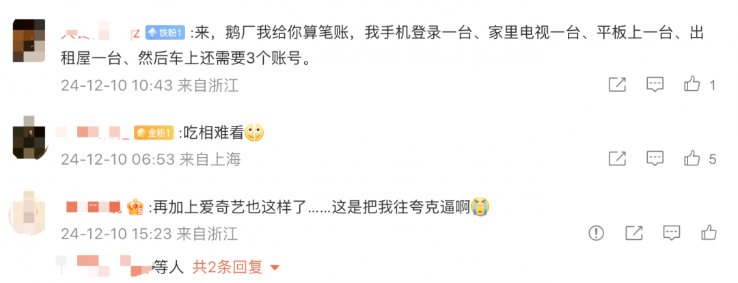Share the 鹅厂 comment posted at 10:43
Image resolution: width=738 pixels, height=283 pixels.
point(617,85)
